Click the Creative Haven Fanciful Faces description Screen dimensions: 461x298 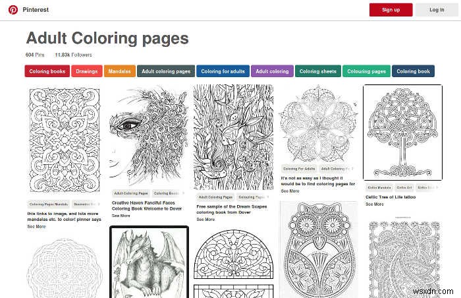[x=147, y=206]
